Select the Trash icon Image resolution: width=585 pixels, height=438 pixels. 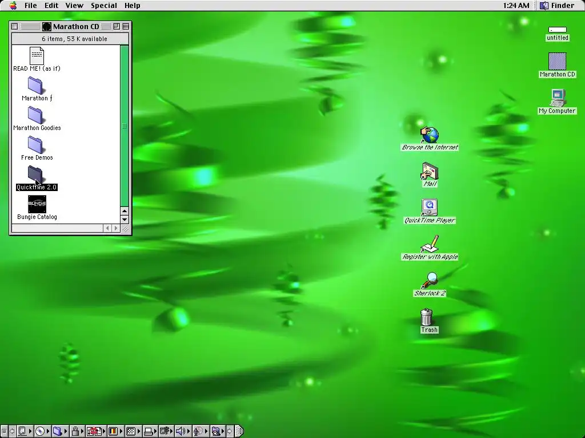(426, 317)
